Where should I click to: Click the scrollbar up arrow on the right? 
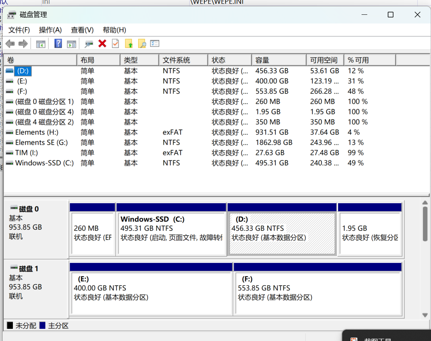425,203
